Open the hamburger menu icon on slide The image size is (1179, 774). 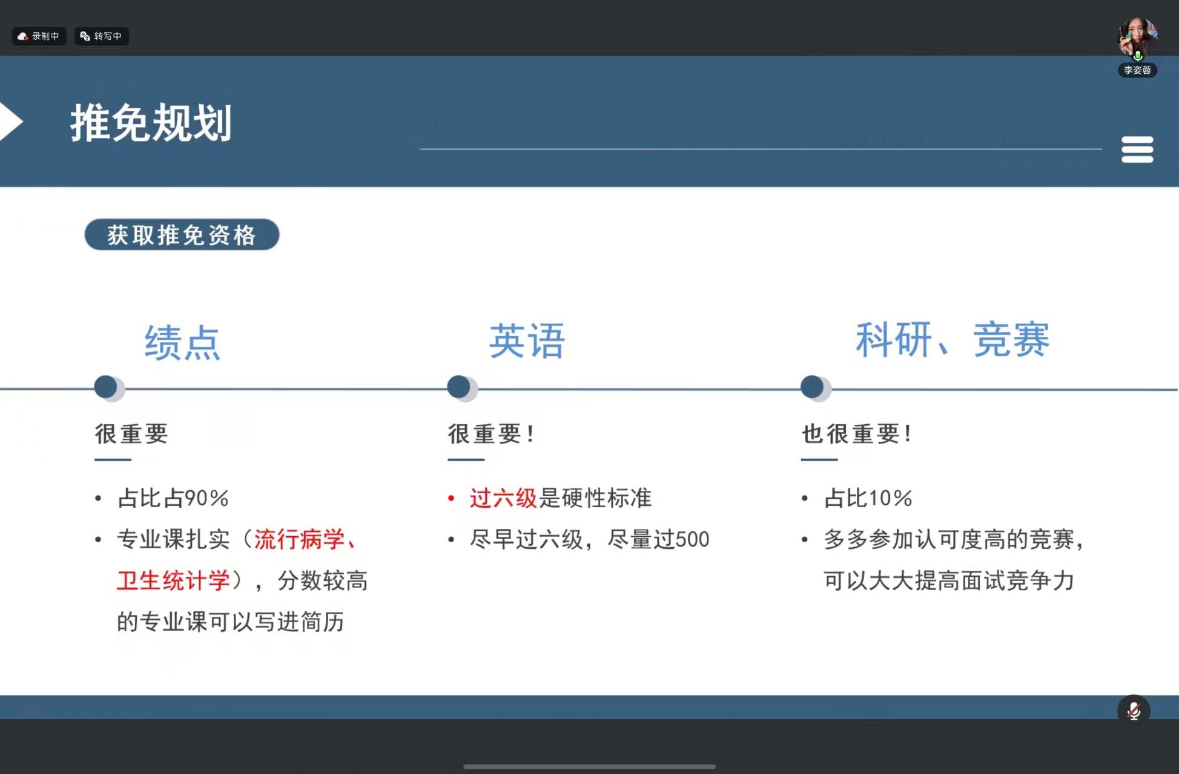(1137, 149)
